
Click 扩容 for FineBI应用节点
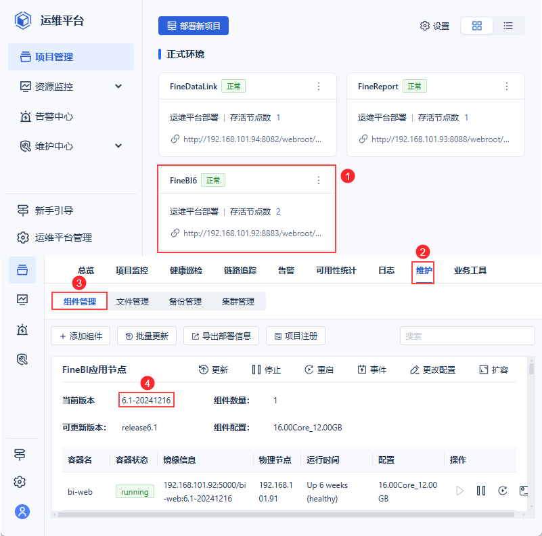(493, 370)
